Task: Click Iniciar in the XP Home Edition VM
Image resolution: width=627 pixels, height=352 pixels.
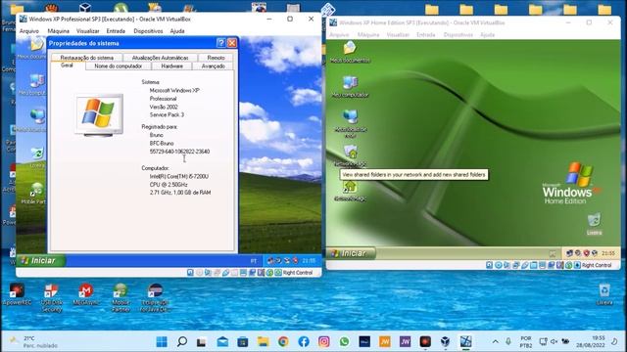Action: 351,253
